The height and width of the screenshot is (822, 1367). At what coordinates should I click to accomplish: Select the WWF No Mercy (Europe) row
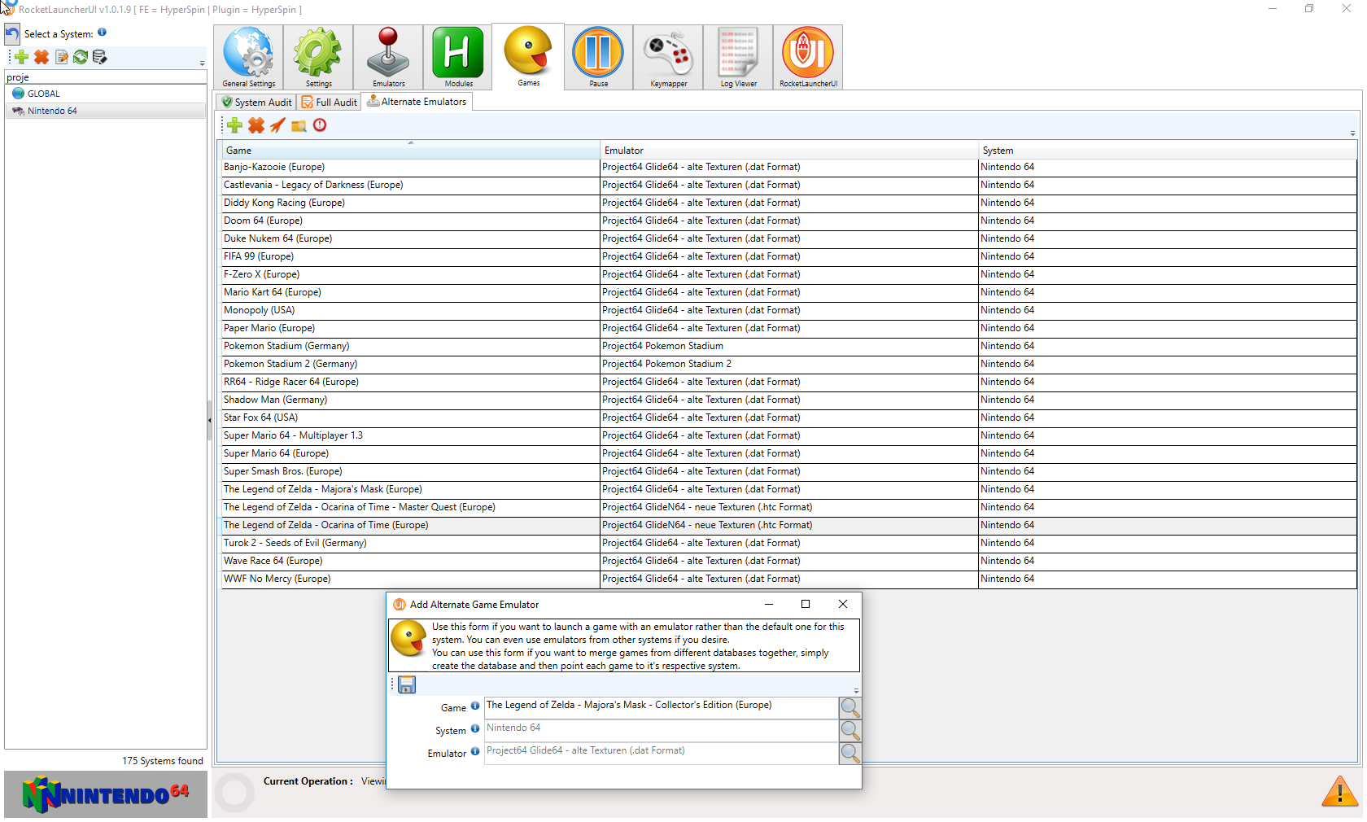(788, 579)
